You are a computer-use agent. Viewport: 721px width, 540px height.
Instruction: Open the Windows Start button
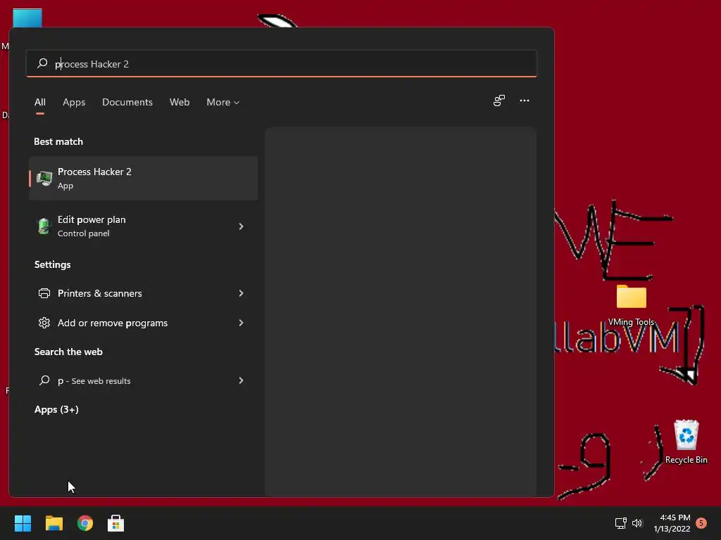point(23,523)
